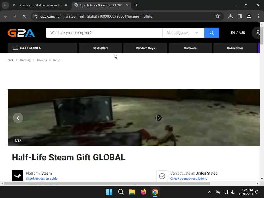
Task: Click the G2A logo
Action: pos(21,33)
